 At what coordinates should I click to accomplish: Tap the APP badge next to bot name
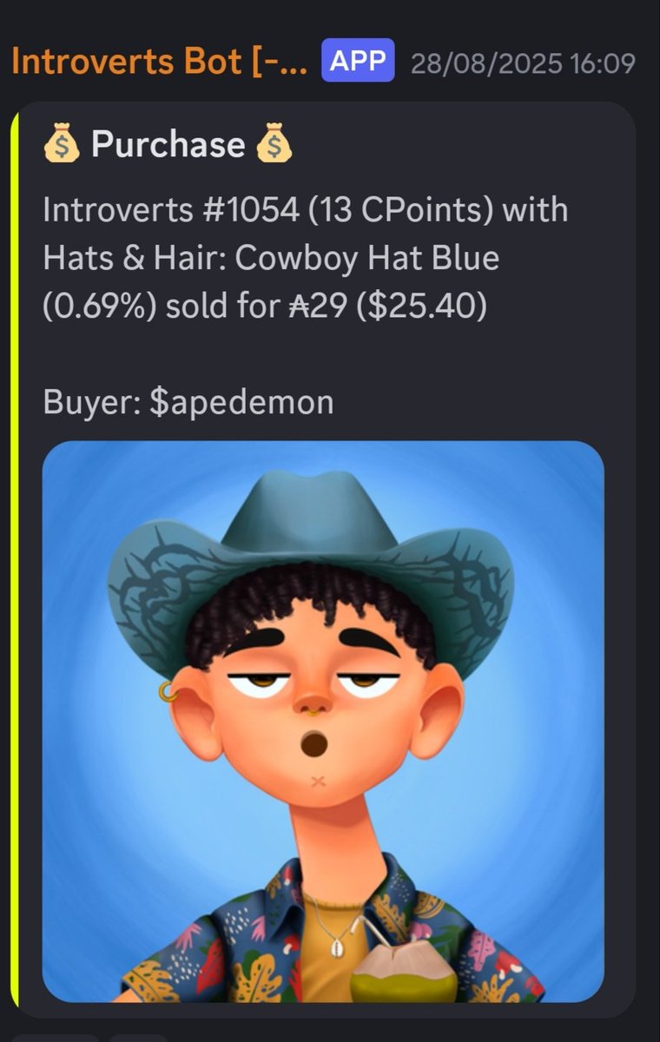[358, 63]
